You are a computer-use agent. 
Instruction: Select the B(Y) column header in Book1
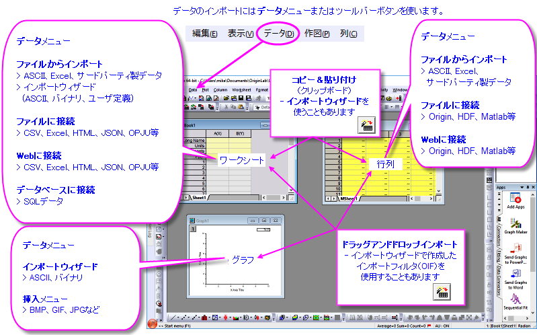240,133
